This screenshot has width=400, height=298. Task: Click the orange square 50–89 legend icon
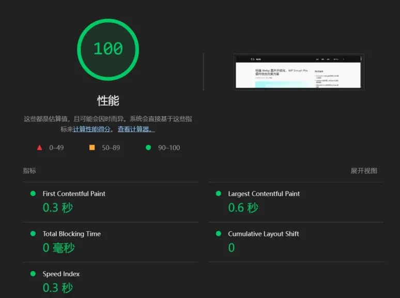tap(92, 147)
